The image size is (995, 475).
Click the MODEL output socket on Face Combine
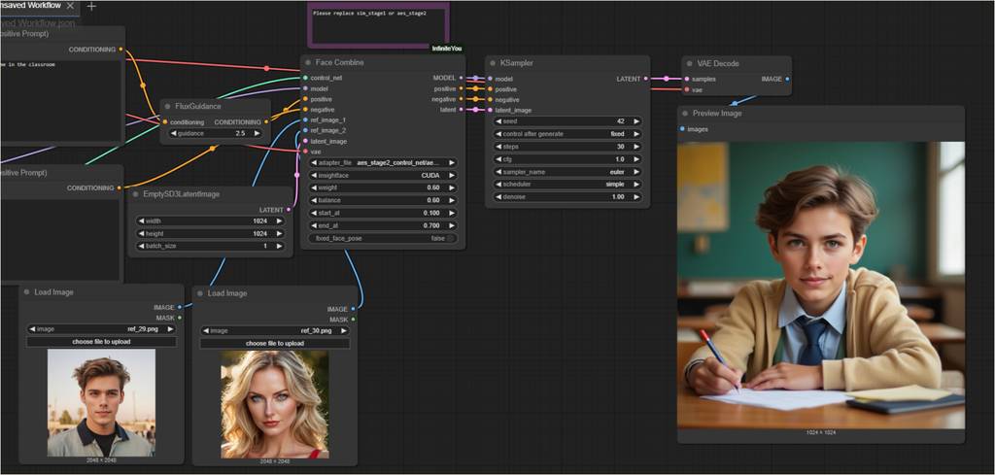[x=461, y=78]
